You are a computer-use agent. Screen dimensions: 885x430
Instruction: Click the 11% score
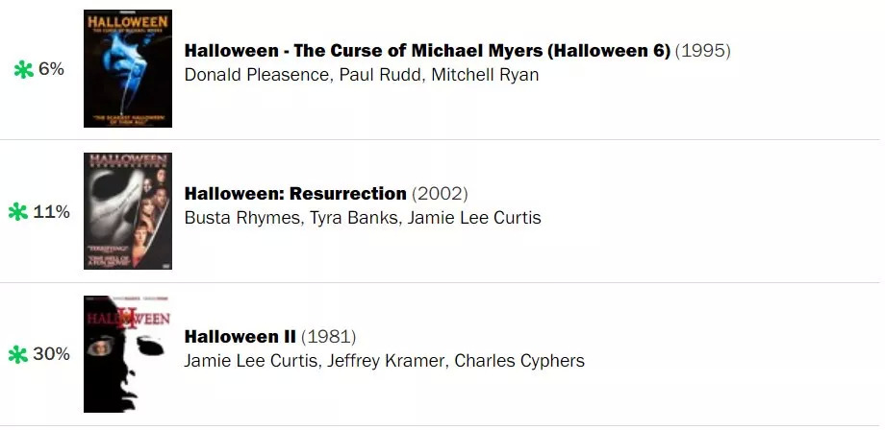tap(51, 212)
